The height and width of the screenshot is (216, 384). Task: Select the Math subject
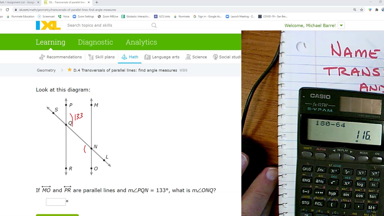tap(130, 57)
